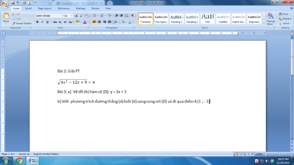Image resolution: width=294 pixels, height=165 pixels.
Task: Expand the Styles gallery More arrow
Action: pyautogui.click(x=264, y=23)
